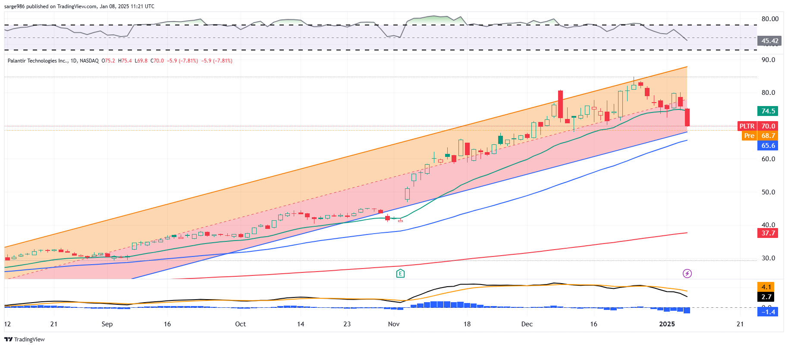Click the RSI value label 45.42
This screenshot has height=347, width=788.
(769, 41)
